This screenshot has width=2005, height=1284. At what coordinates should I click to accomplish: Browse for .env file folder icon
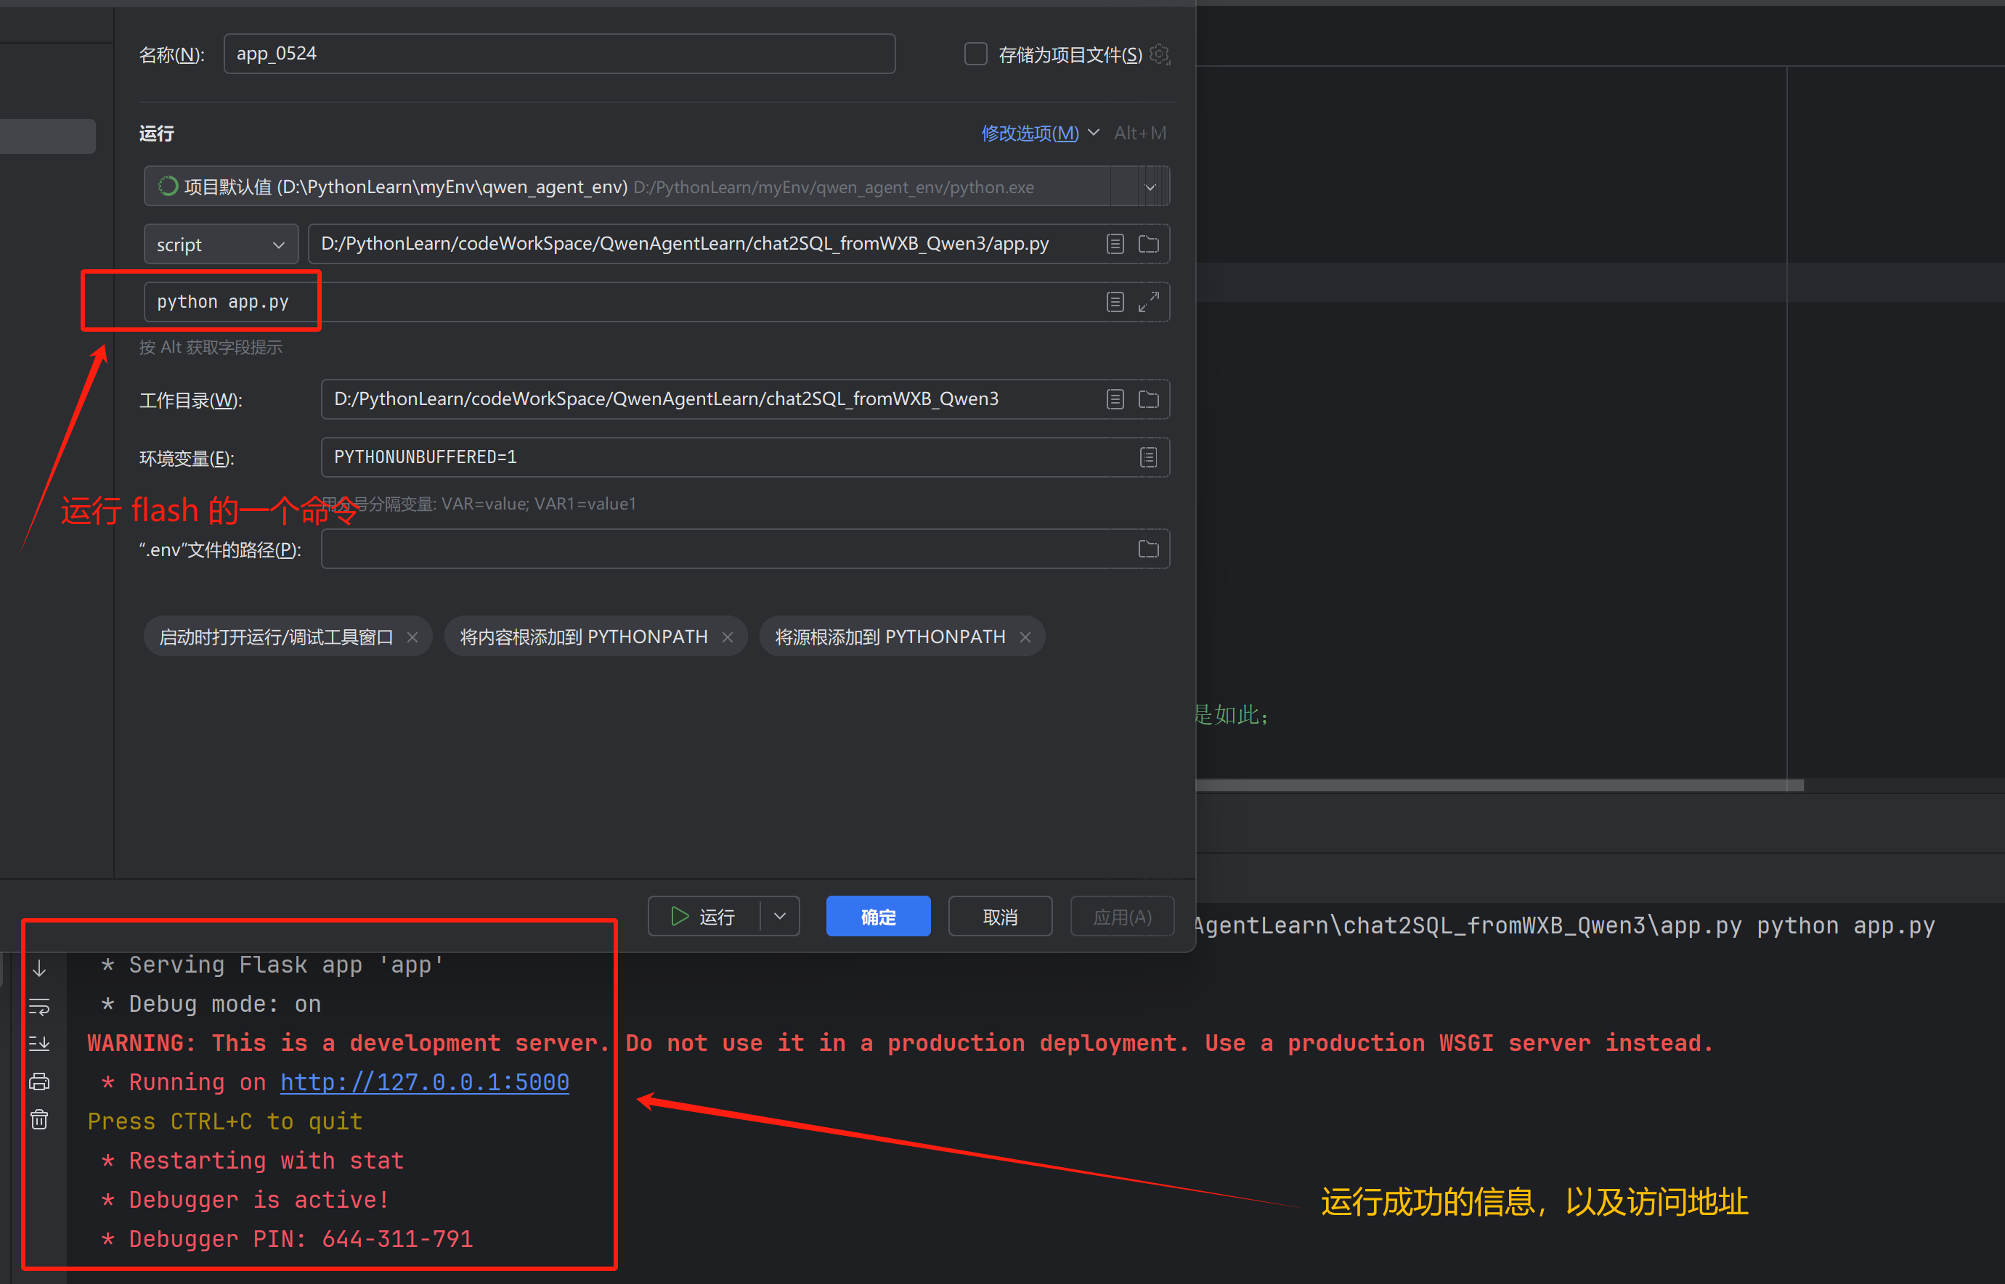click(1148, 549)
